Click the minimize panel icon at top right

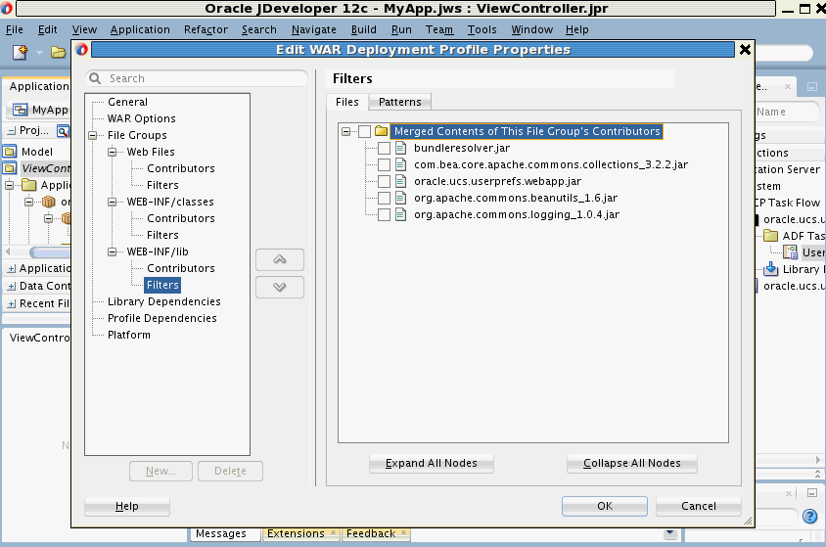[812, 86]
